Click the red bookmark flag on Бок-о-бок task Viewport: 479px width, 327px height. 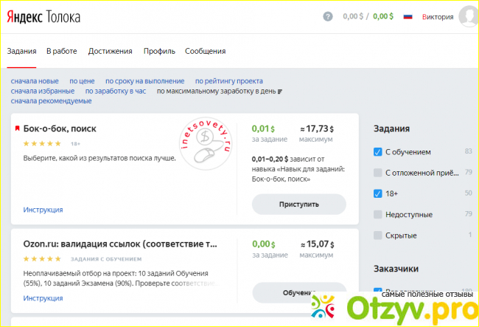tap(17, 128)
